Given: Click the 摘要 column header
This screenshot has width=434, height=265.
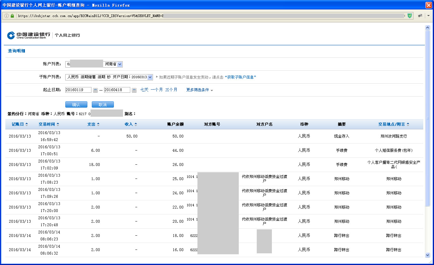Looking at the screenshot, I should pyautogui.click(x=342, y=124).
